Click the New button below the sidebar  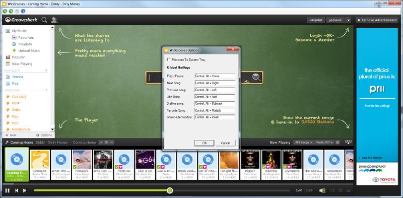[x=11, y=135]
